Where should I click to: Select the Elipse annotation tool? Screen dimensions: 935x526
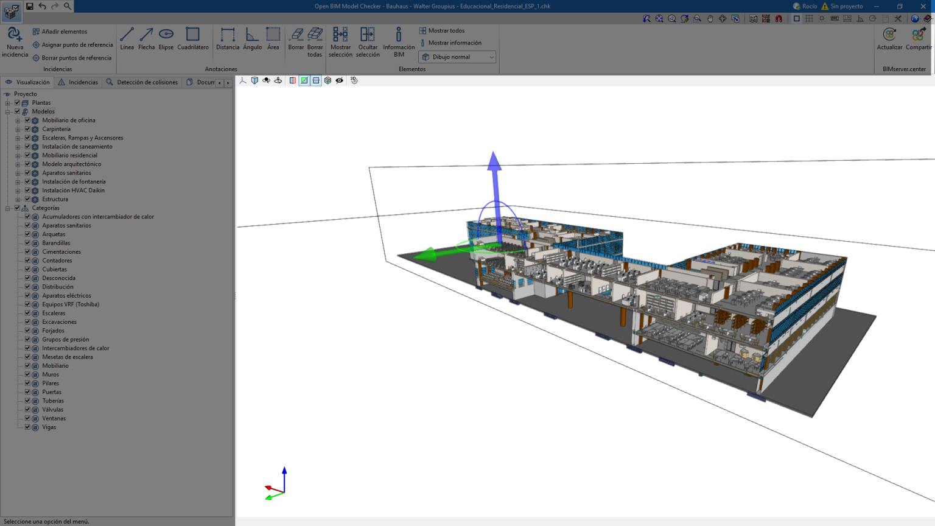(166, 39)
